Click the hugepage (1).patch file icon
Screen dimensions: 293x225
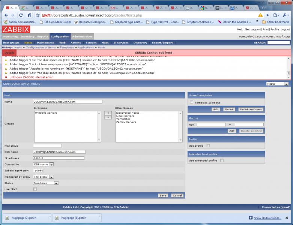pyautogui.click(x=57, y=218)
